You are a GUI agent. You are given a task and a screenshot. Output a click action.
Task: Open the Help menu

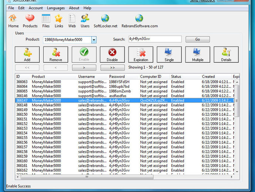87,8
